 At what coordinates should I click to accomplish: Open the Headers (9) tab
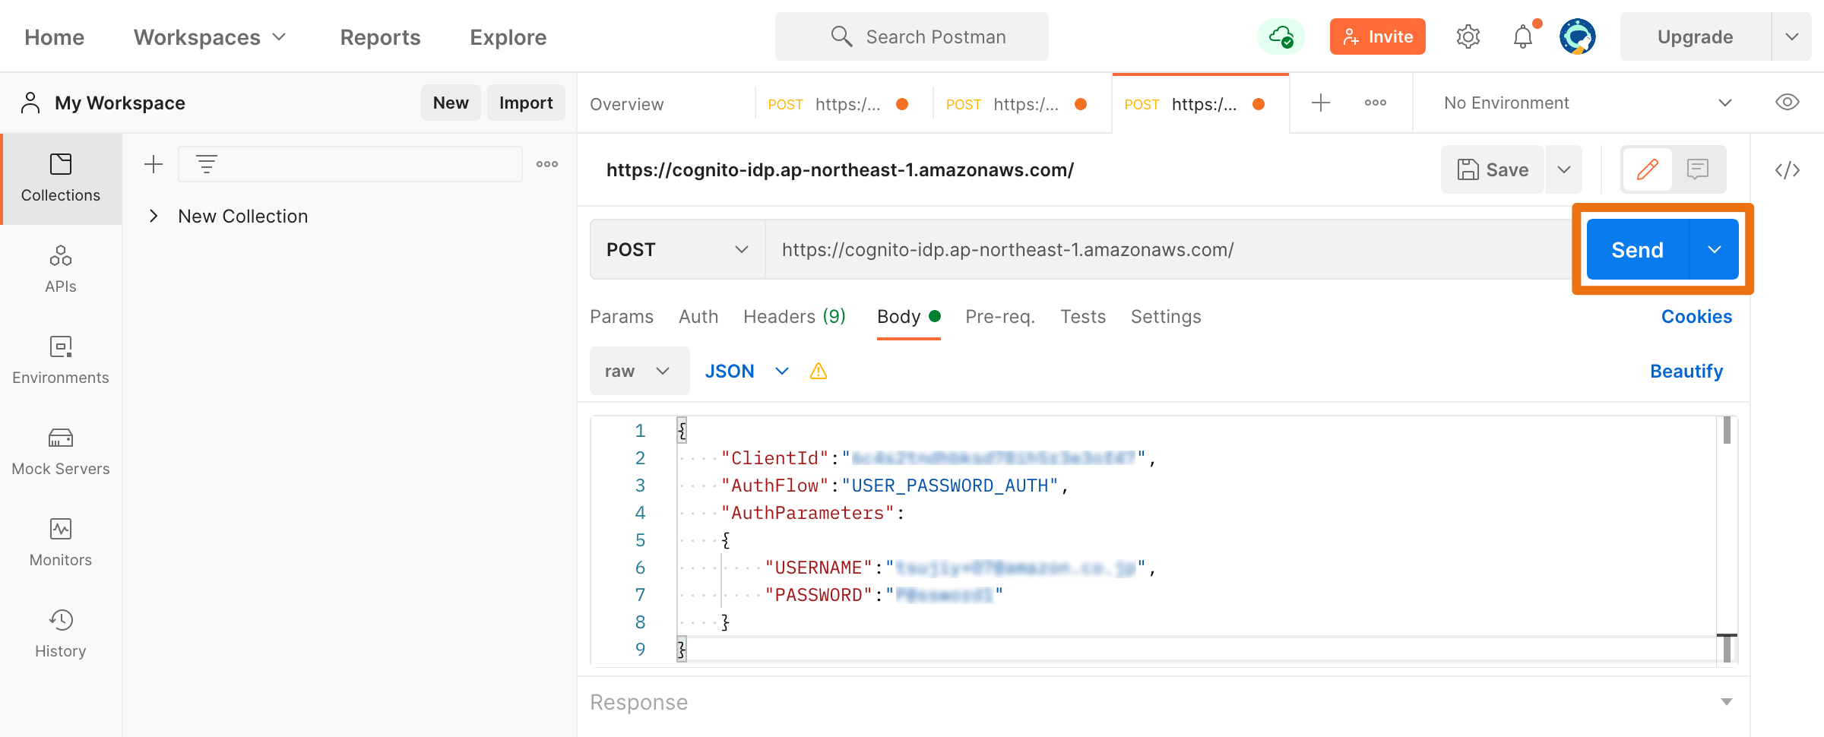[794, 316]
